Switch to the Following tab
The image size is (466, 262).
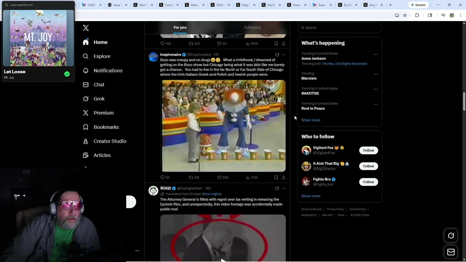[x=253, y=27]
